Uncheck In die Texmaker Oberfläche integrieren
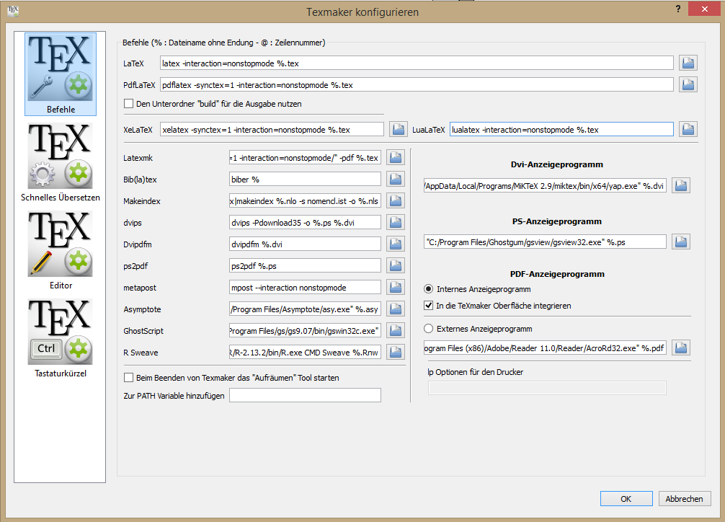 pos(429,306)
